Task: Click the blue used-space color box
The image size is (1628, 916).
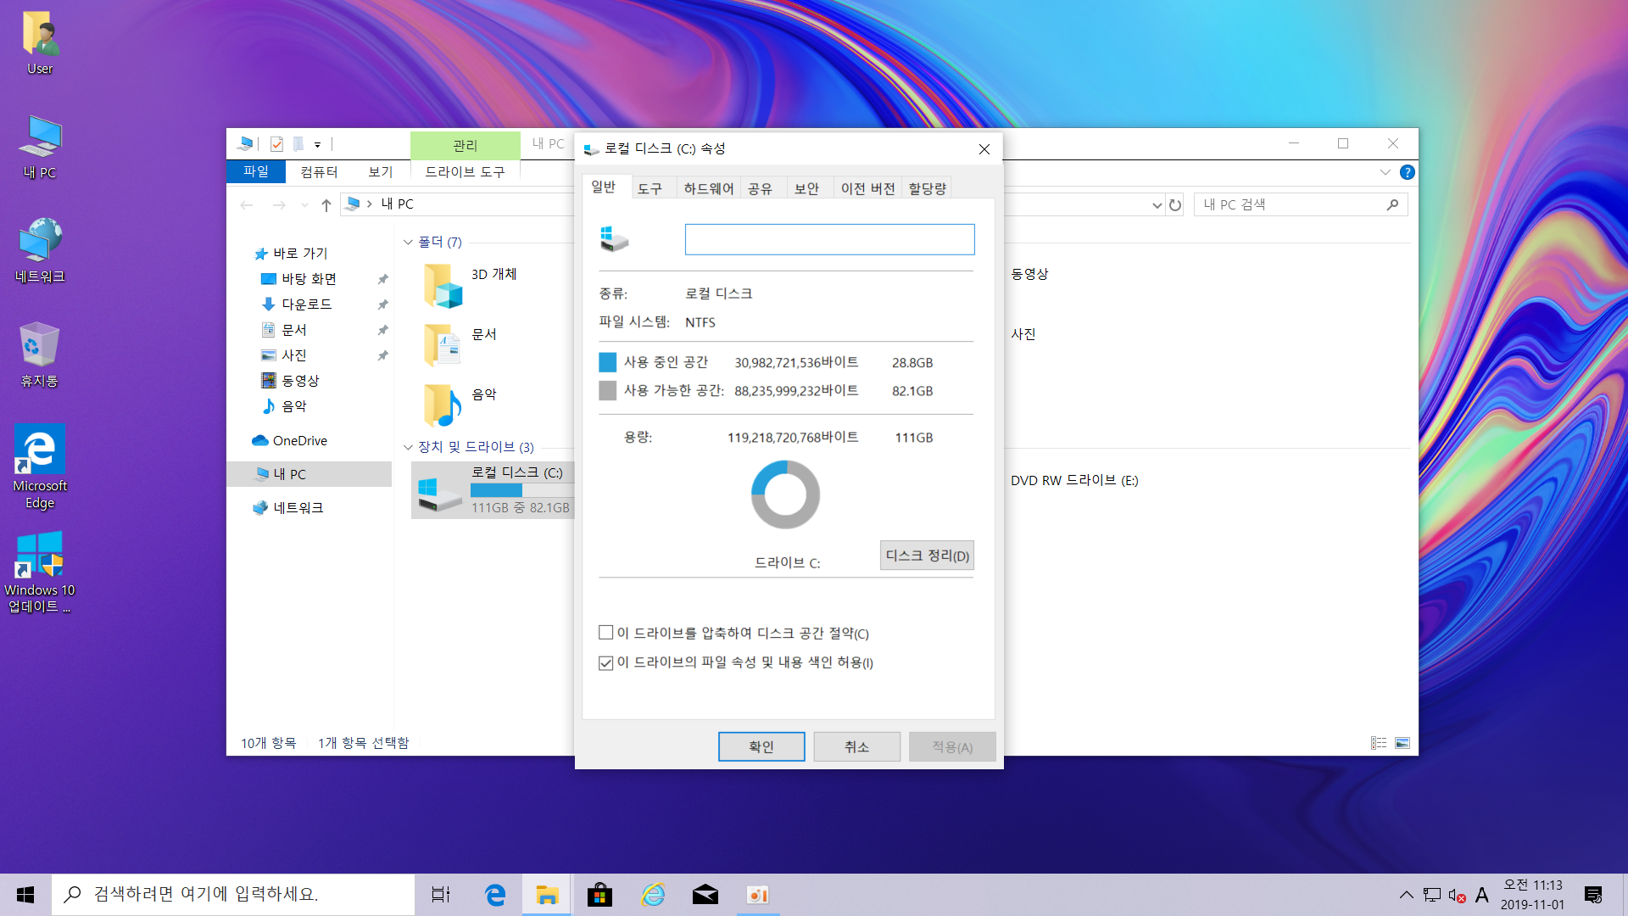Action: click(x=607, y=363)
